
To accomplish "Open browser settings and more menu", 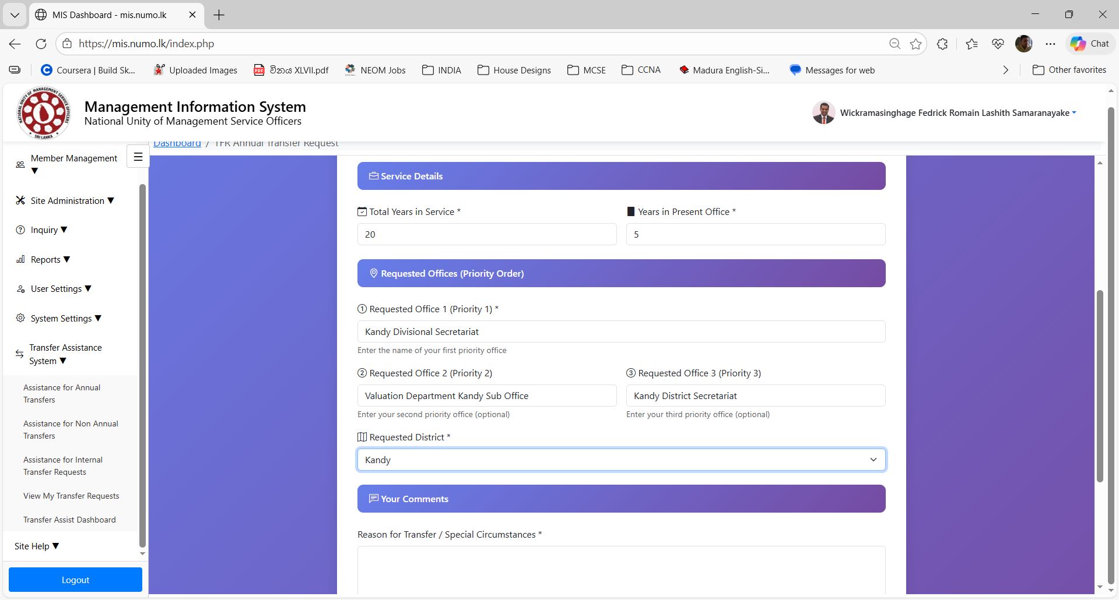I will coord(1050,44).
